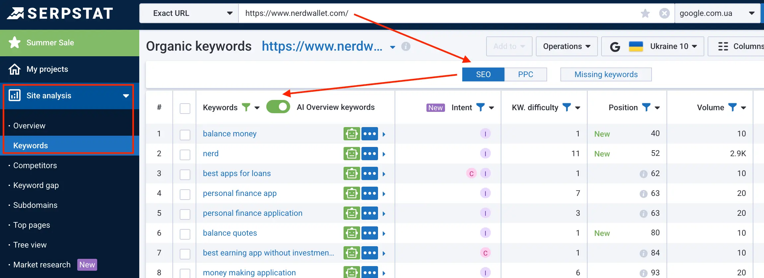Check the checkbox for best apps for loans

point(185,174)
